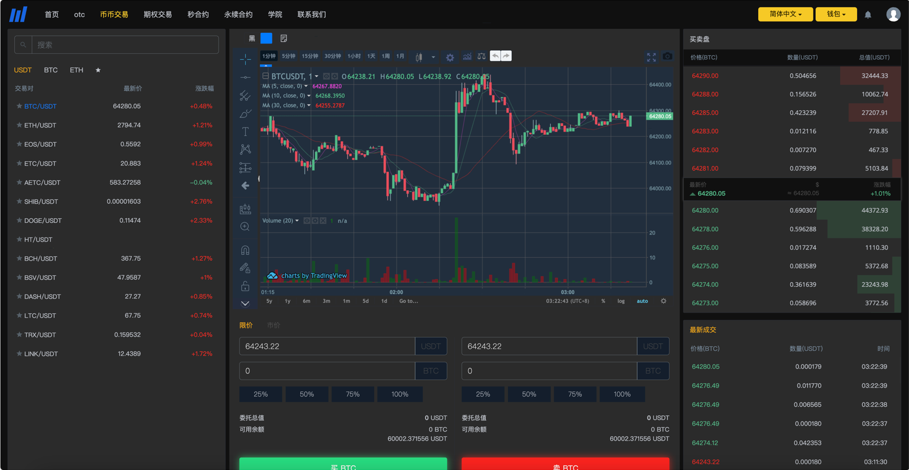Expand the 钱包 wallet dropdown
This screenshot has width=909, height=470.
point(836,14)
